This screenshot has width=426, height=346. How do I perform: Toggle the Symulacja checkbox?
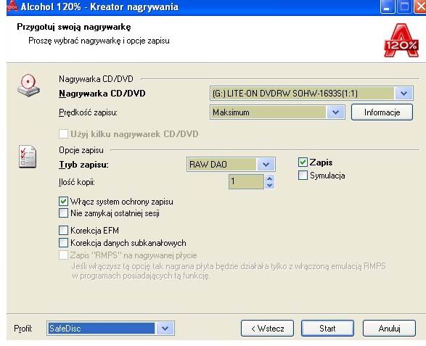[x=303, y=175]
